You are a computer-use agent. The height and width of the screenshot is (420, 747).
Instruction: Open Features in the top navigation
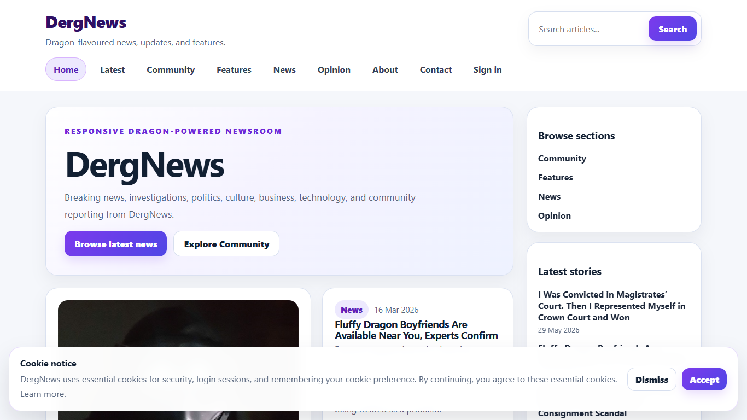pos(234,69)
